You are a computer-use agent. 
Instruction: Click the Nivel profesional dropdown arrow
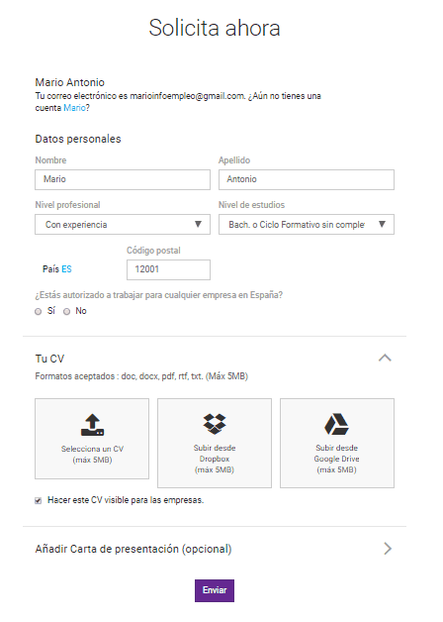[199, 224]
